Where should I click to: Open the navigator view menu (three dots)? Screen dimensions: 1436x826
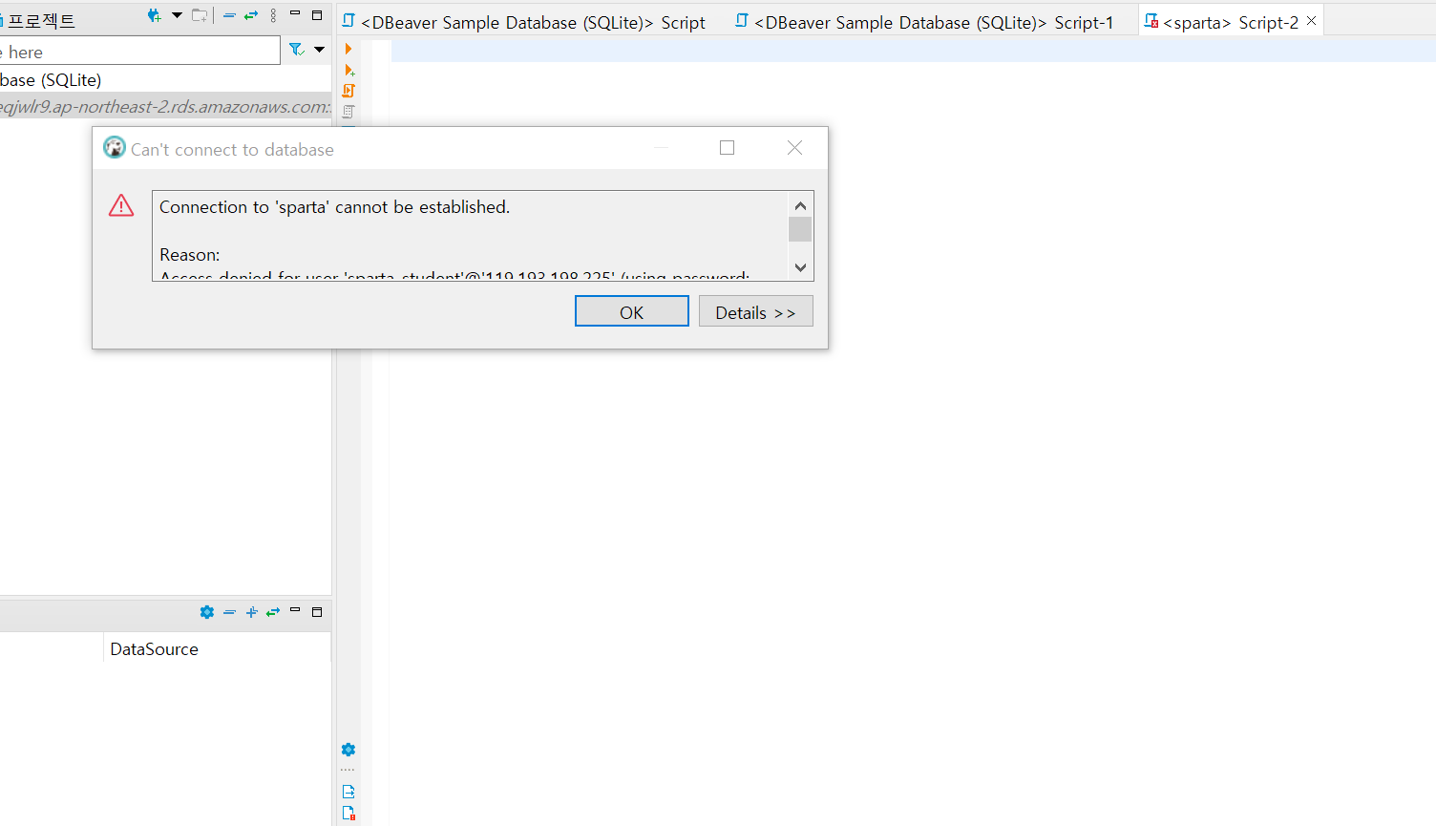[273, 15]
